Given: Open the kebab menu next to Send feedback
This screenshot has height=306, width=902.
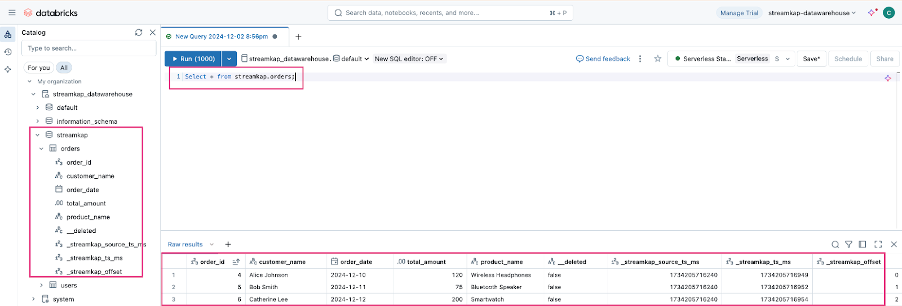Looking at the screenshot, I should pyautogui.click(x=640, y=58).
